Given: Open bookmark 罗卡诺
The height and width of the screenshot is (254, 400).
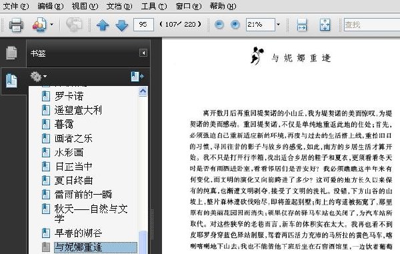Looking at the screenshot, I should pyautogui.click(x=69, y=96).
